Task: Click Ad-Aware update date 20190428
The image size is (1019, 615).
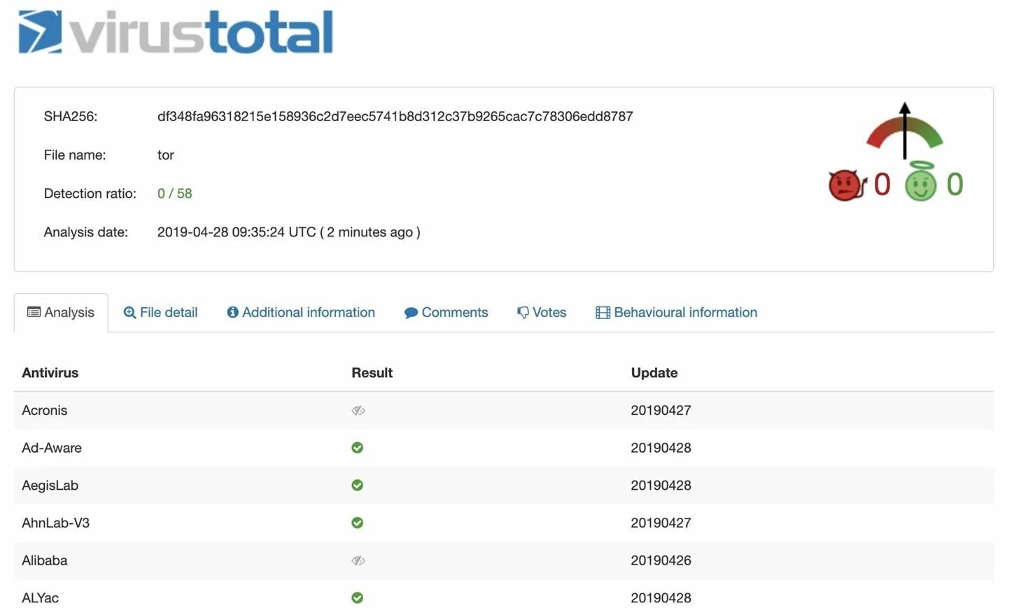Action: click(661, 448)
